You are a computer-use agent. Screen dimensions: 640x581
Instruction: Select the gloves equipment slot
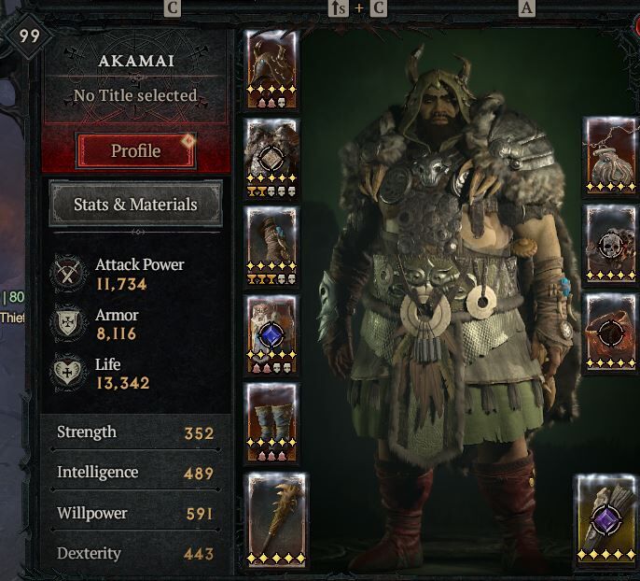(271, 246)
